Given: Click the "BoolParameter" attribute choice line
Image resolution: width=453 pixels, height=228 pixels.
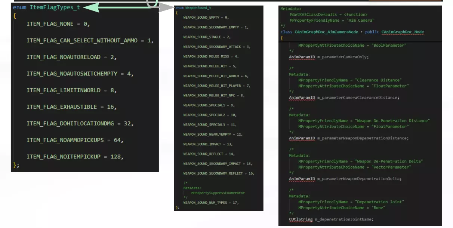Looking at the screenshot, I should click(352, 45).
